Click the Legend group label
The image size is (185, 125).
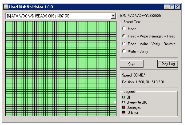point(129,92)
